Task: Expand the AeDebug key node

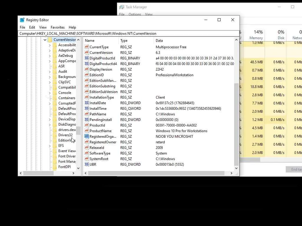Action: (50, 56)
